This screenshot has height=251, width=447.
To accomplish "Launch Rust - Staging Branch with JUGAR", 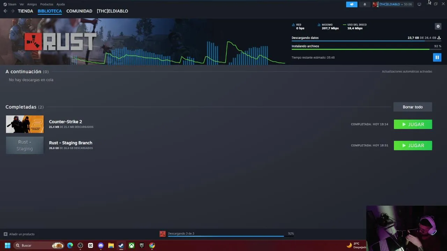I will click(x=413, y=145).
